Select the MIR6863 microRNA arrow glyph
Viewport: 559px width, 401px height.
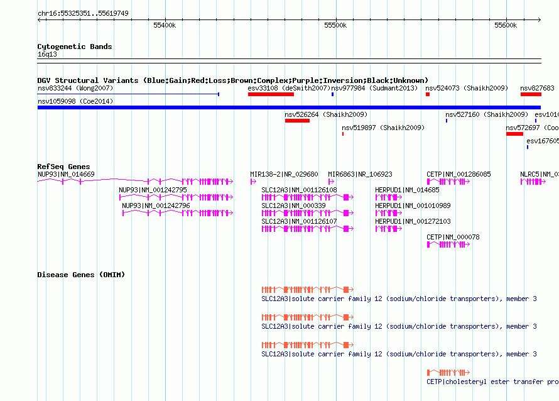(331, 182)
